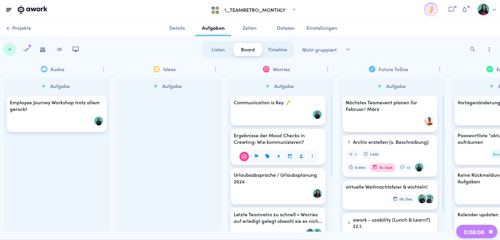Viewport: 500px width, 240px height.
Task: Toggle the pink status circle on Mood Checks card
Action: (244, 156)
